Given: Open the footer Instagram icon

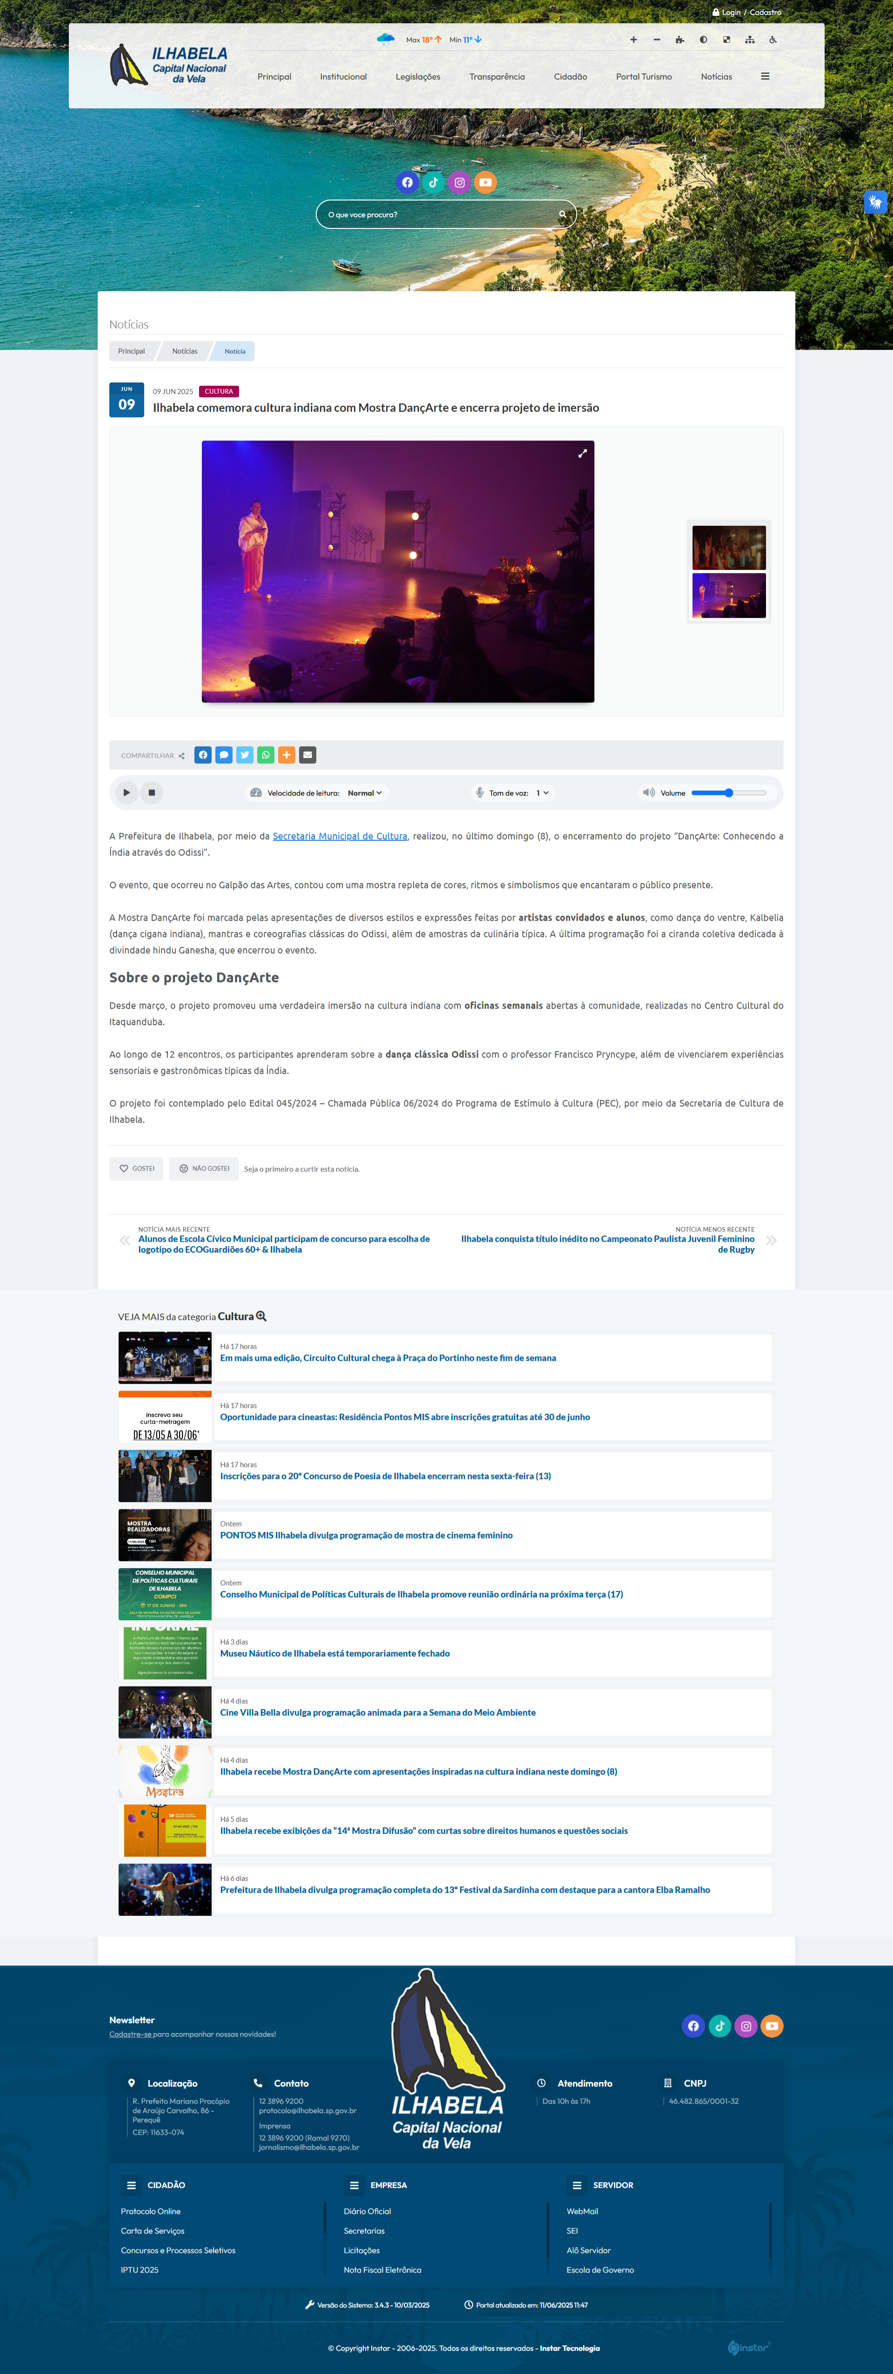Looking at the screenshot, I should (x=746, y=2026).
